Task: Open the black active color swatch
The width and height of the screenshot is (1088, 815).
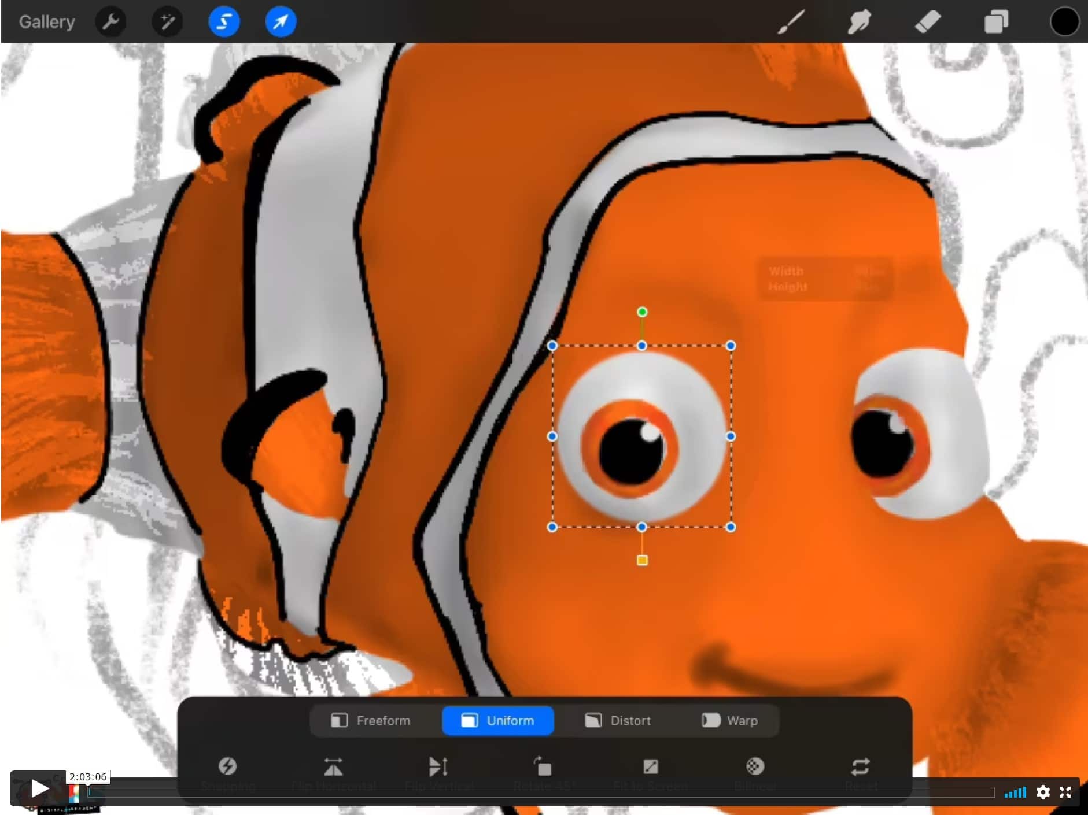Action: (1064, 22)
